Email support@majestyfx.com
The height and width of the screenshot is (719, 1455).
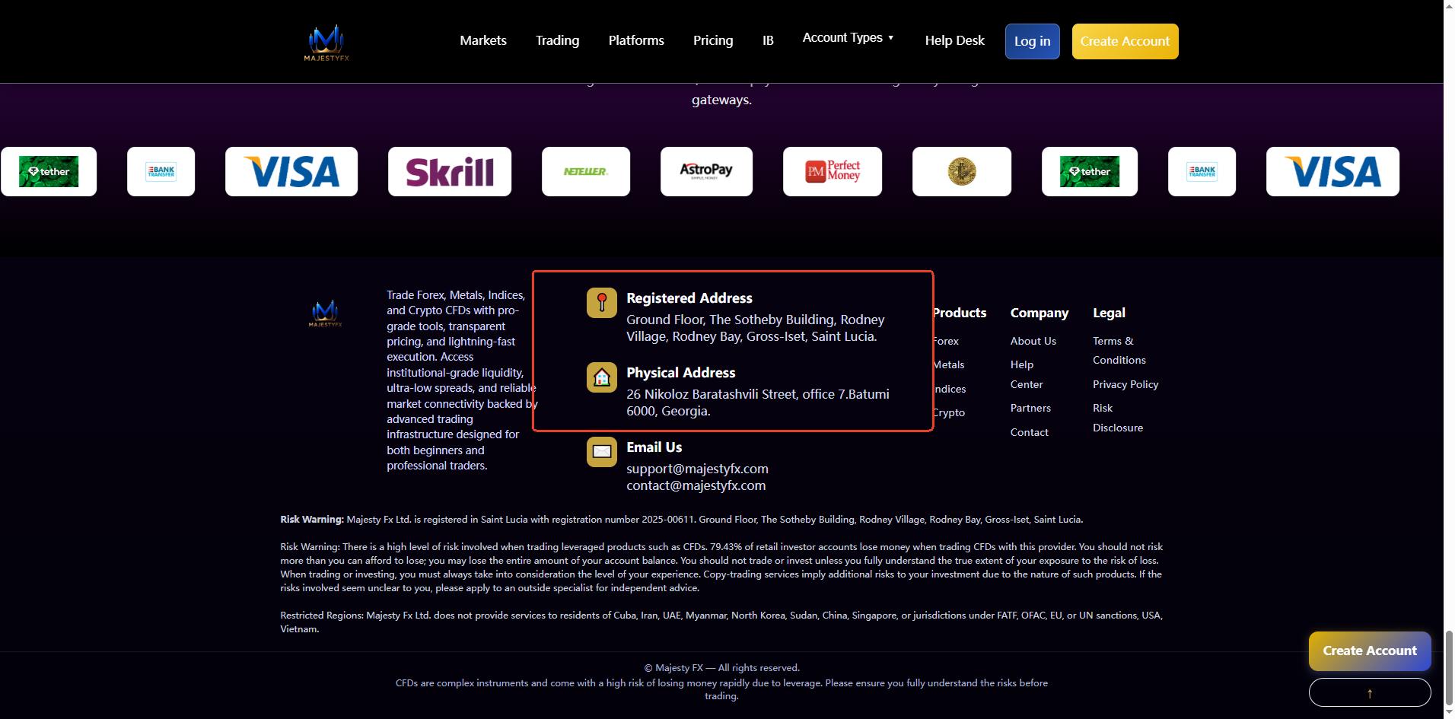coord(697,469)
